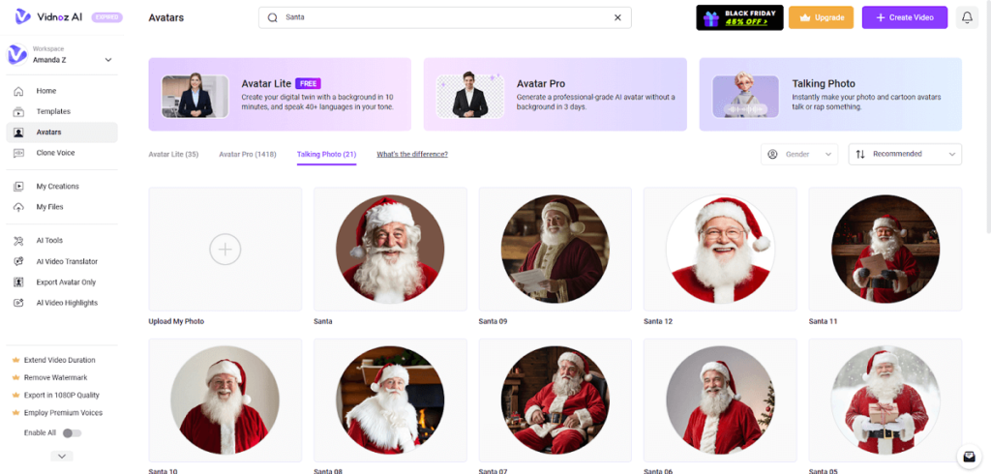Select the Santa avatar thumbnail

click(390, 249)
